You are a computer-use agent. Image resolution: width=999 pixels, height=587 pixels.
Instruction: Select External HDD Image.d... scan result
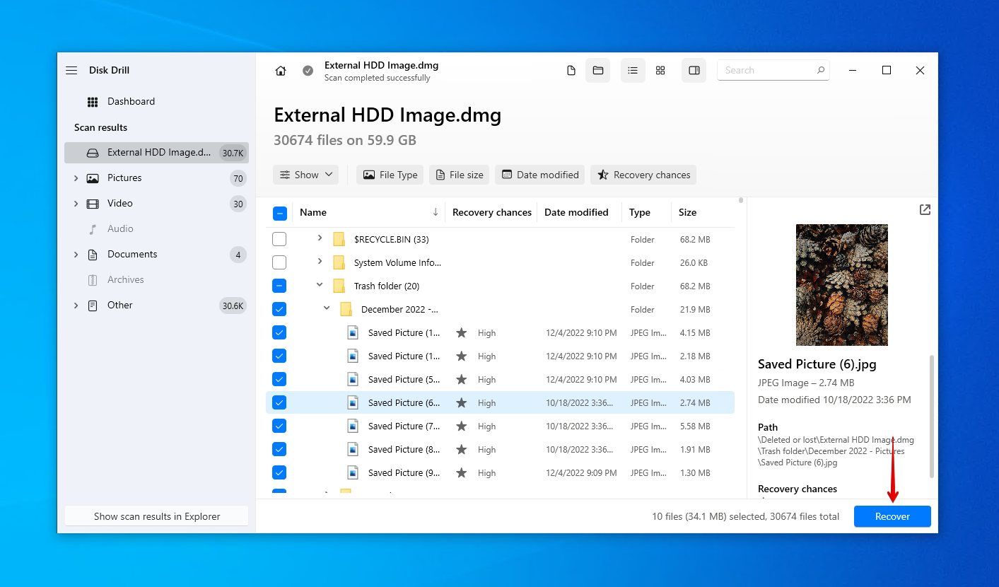(x=156, y=153)
